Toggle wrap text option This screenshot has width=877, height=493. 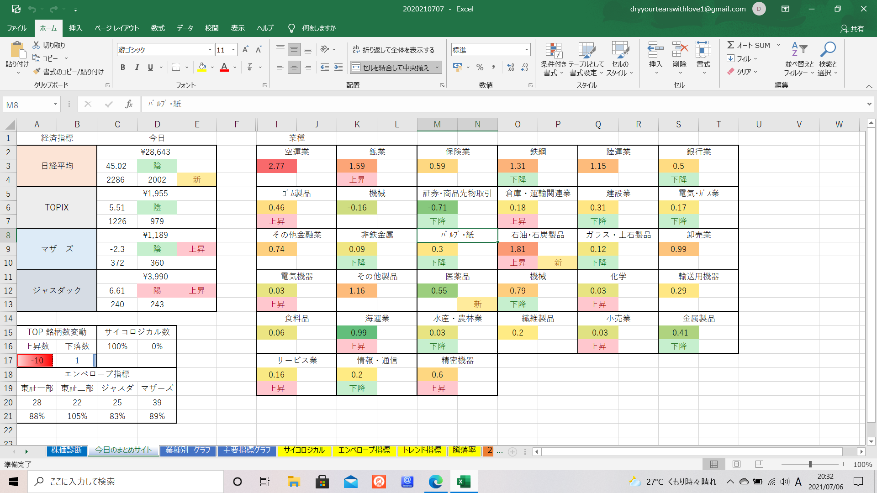coord(393,50)
